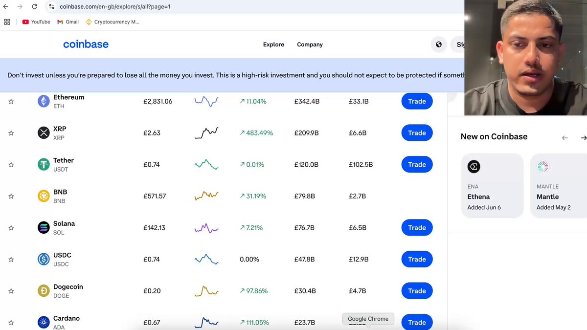Image resolution: width=587 pixels, height=330 pixels.
Task: Click the Trade button for Dogecoin
Action: (x=417, y=291)
